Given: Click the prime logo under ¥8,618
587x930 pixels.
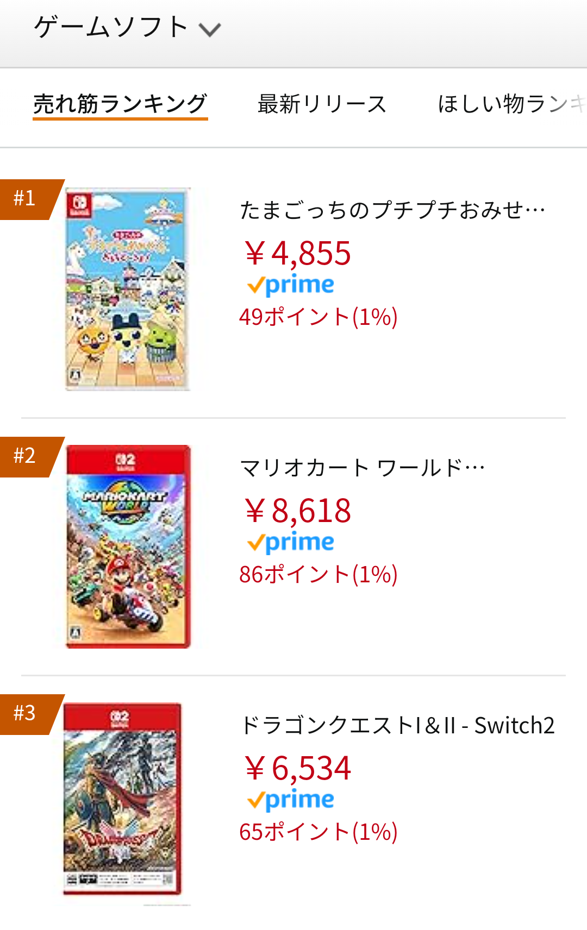Looking at the screenshot, I should tap(291, 543).
